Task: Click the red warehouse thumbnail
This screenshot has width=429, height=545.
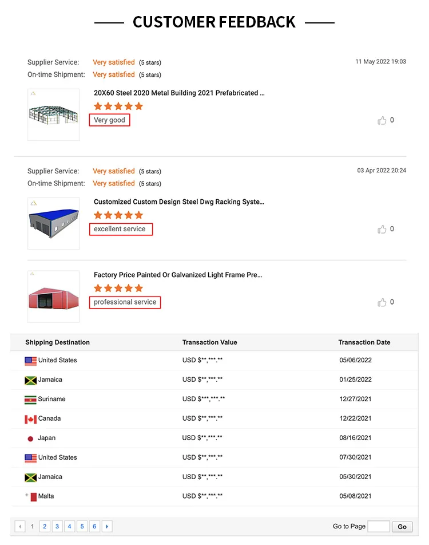Action: [53, 297]
